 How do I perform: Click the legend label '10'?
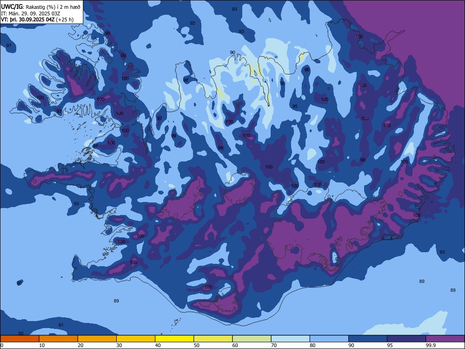(x=42, y=345)
